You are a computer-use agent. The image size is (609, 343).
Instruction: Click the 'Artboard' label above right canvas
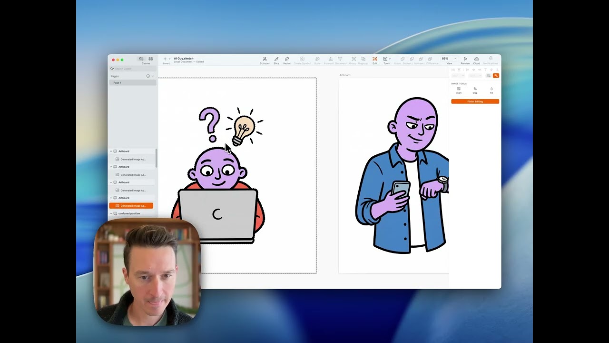point(345,75)
